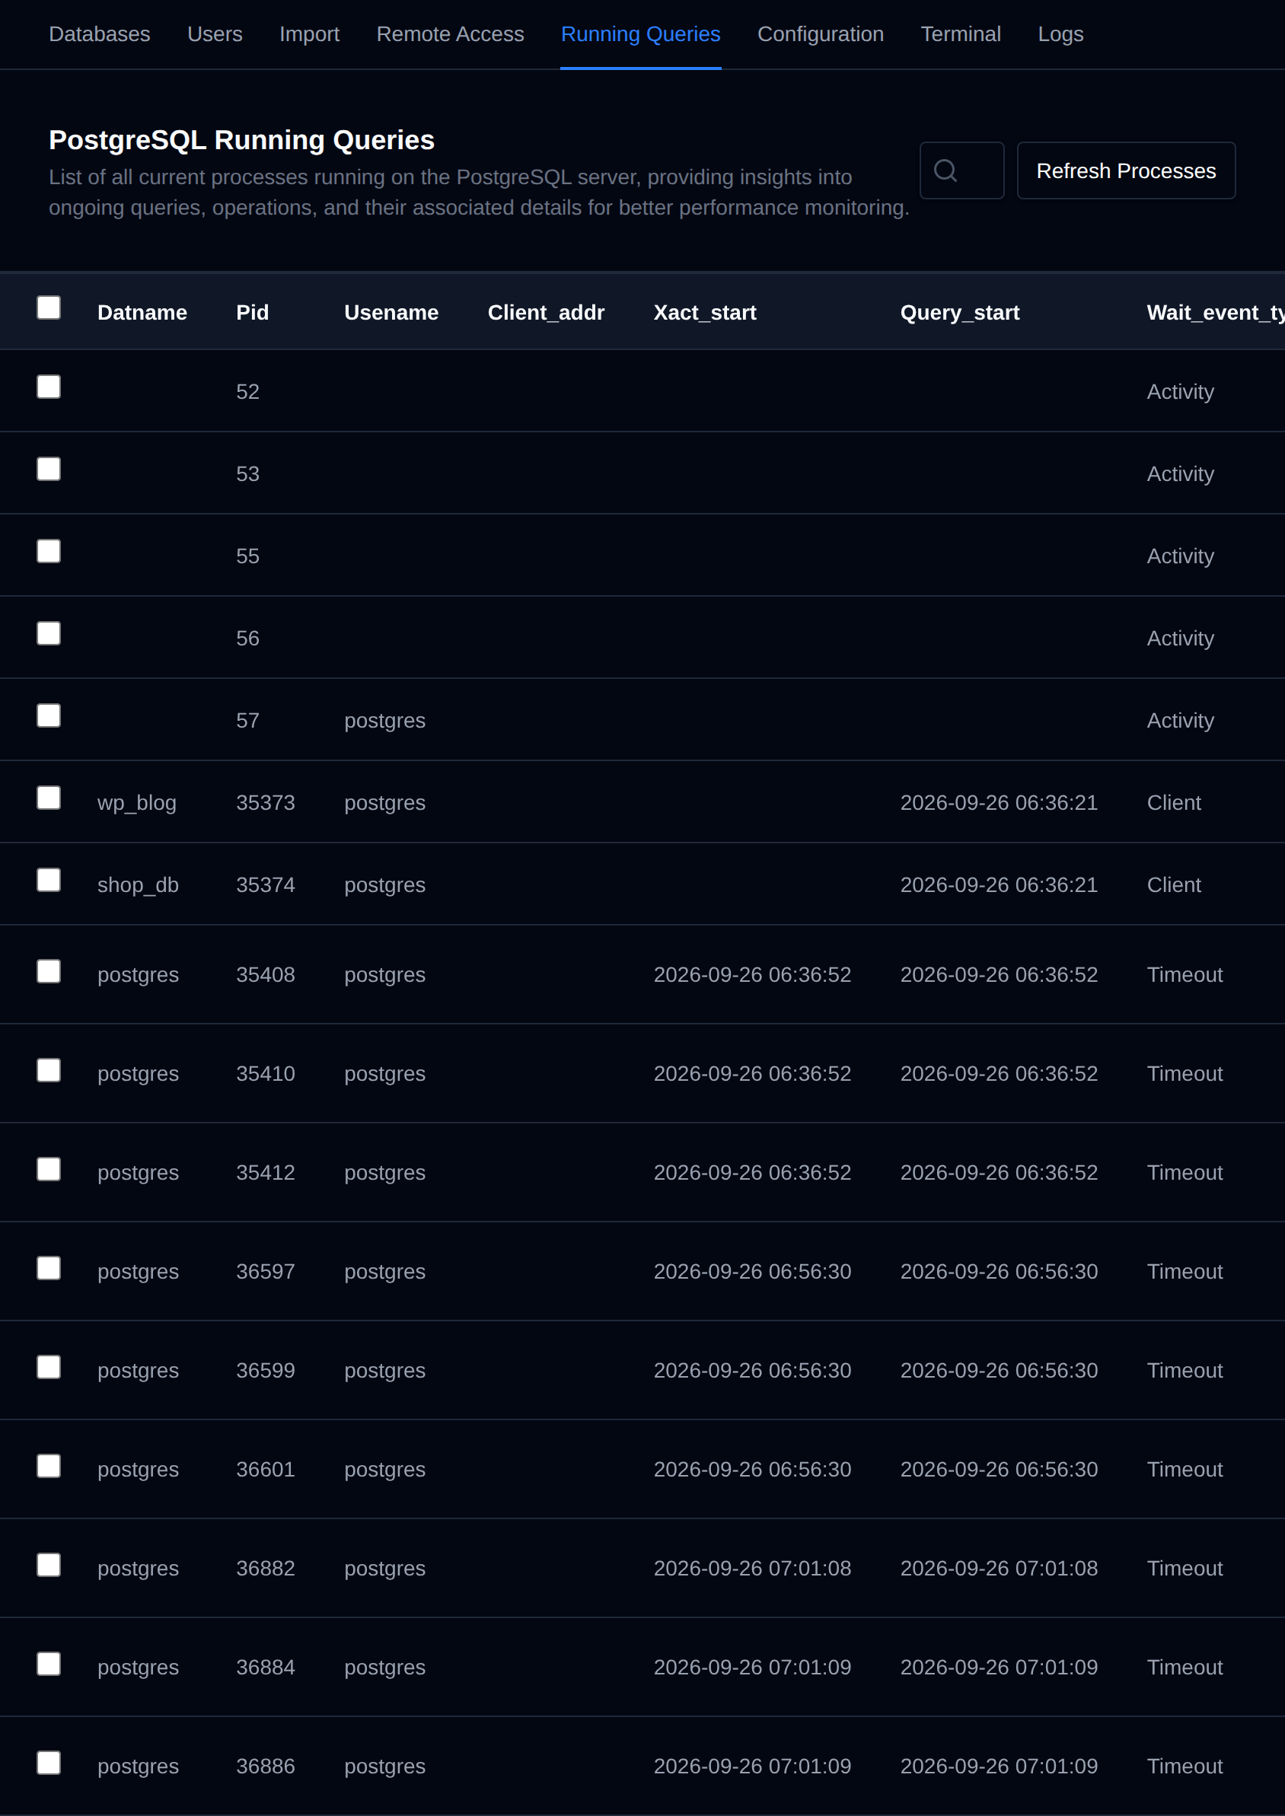Click the shop_db datname cell
Image resolution: width=1285 pixels, height=1816 pixels.
[x=138, y=885]
